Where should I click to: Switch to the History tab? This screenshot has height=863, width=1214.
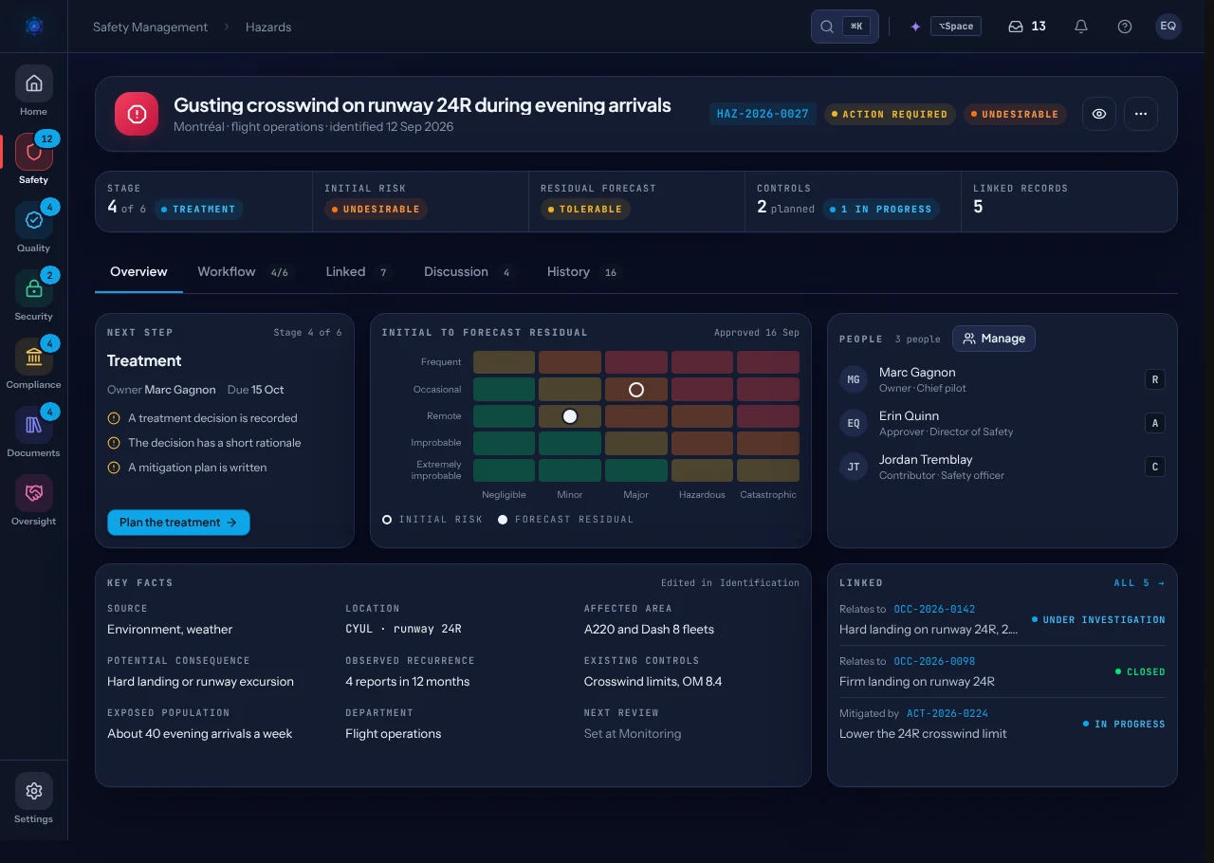point(582,271)
